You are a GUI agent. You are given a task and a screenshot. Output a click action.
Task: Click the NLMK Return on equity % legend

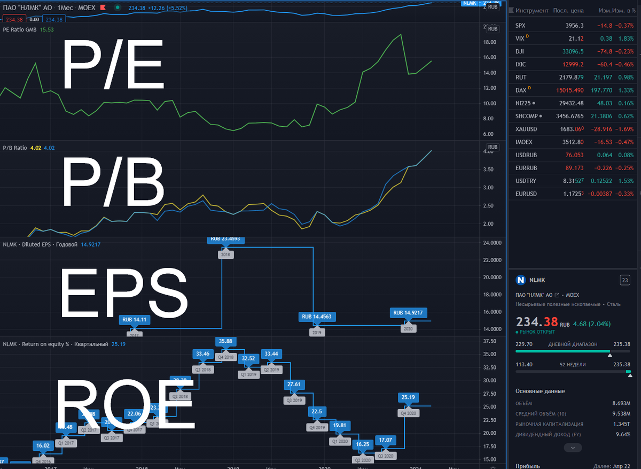(55, 343)
